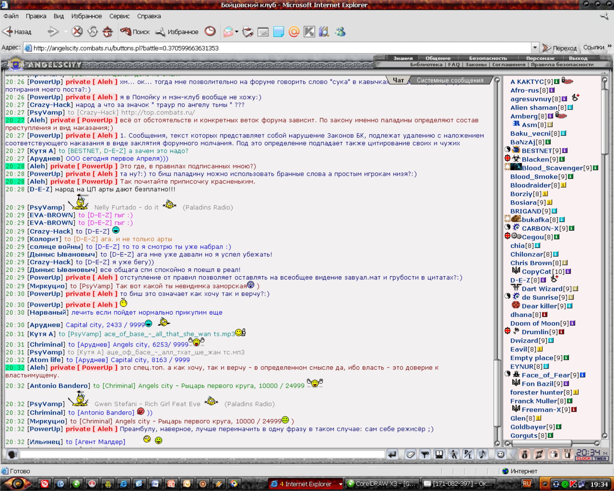
Task: Open the Безопасность game menu
Action: [488, 58]
